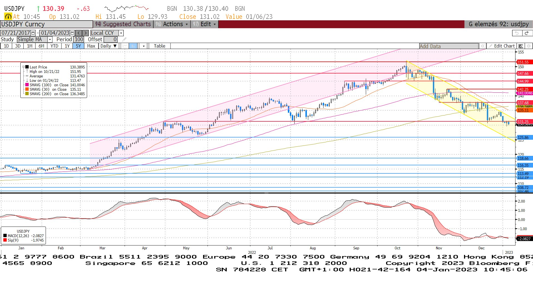Click the 135.11 orange SMA label
Screen dimensions: 533x285
pyautogui.click(x=524, y=110)
